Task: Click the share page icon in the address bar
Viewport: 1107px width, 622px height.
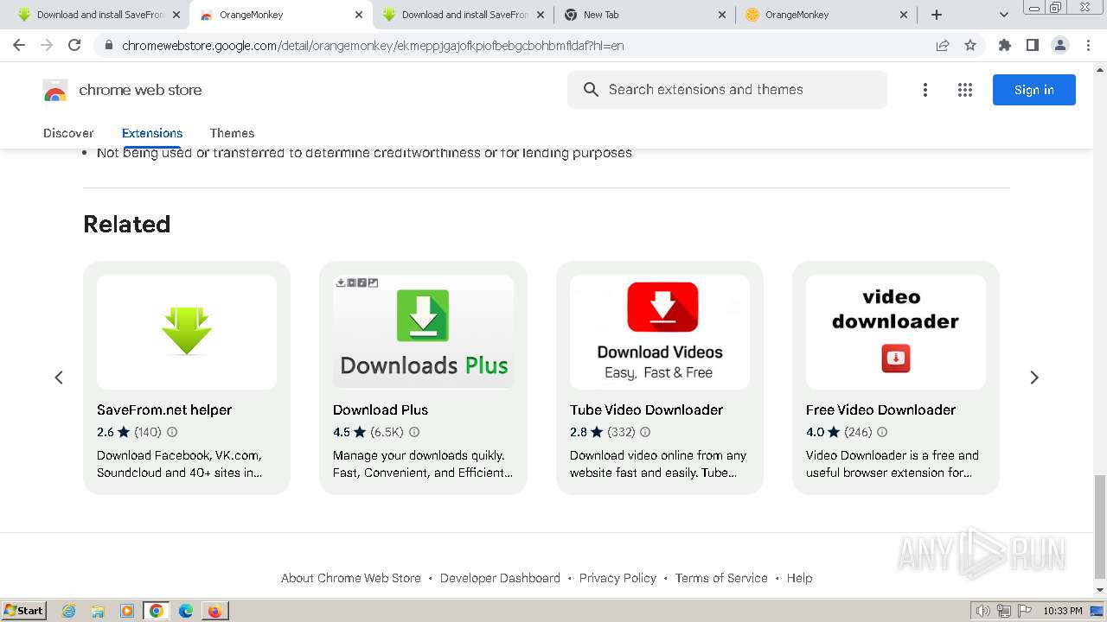Action: click(x=943, y=45)
